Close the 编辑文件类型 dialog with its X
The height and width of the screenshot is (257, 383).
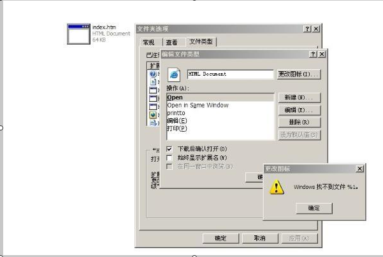(x=322, y=55)
